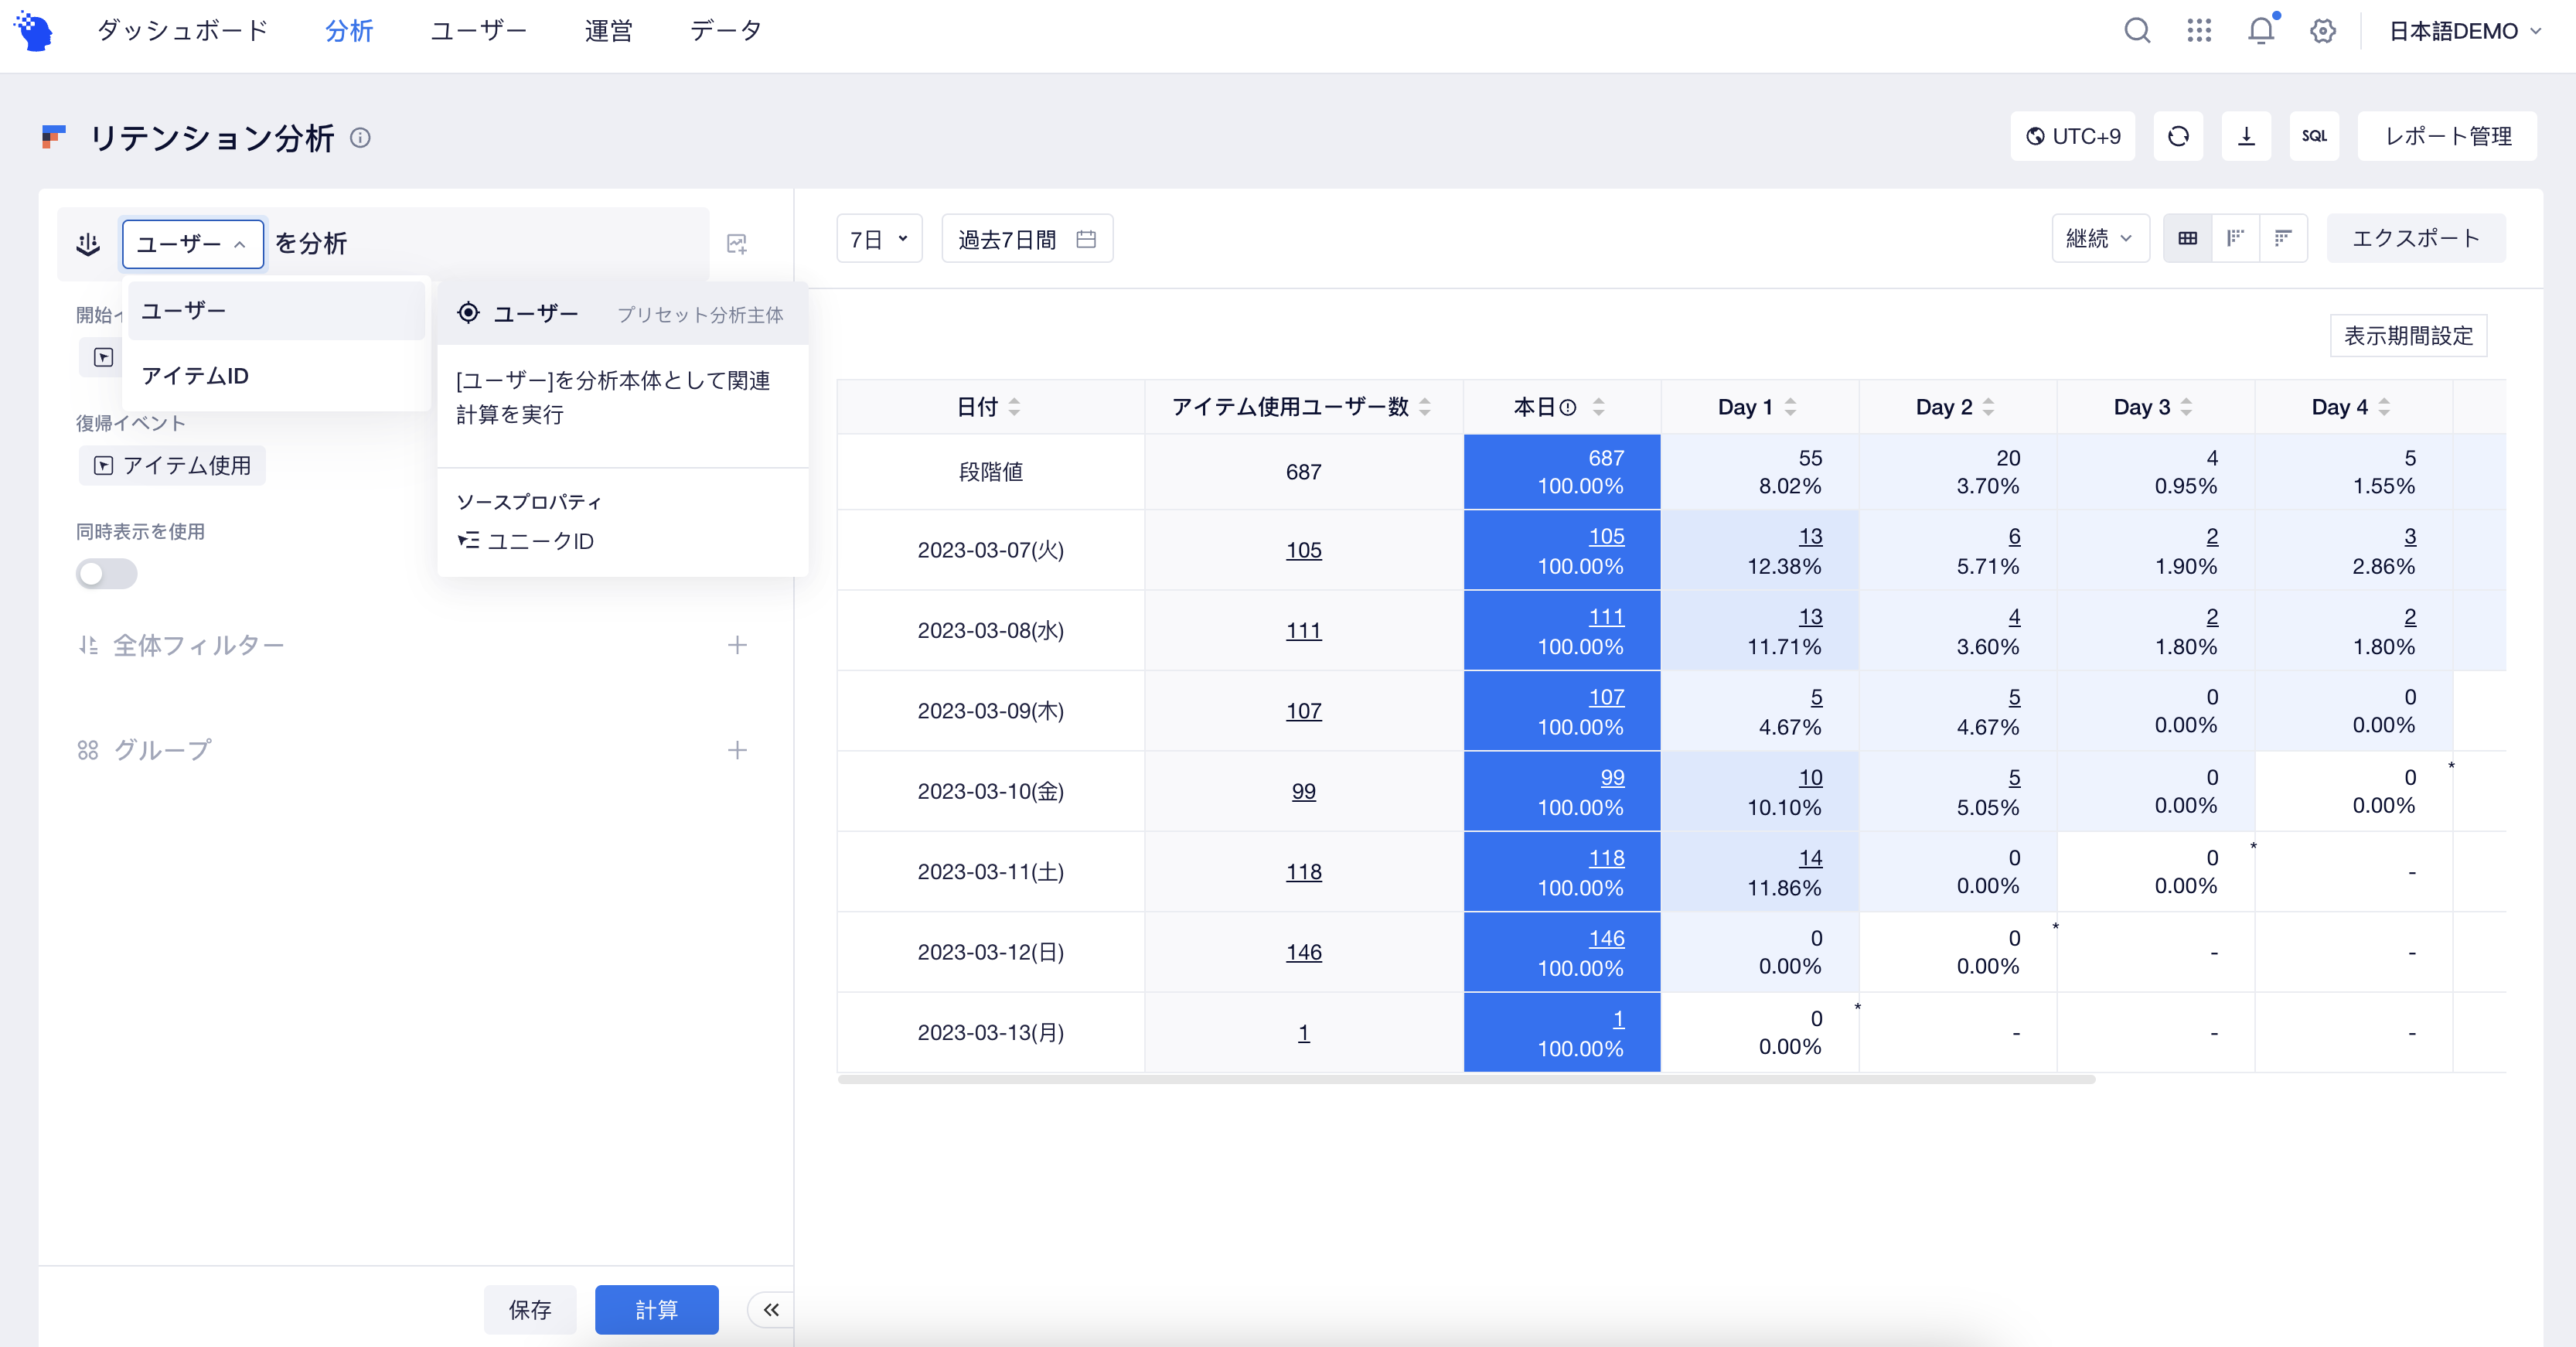Click the 計算 button

coord(657,1310)
